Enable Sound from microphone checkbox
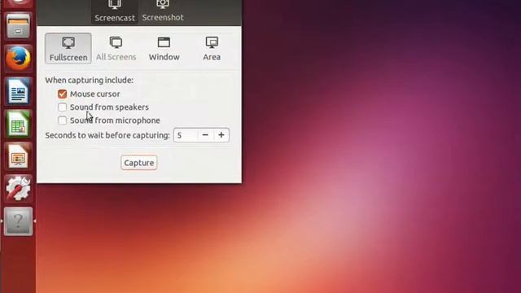Image resolution: width=521 pixels, height=293 pixels. (x=62, y=120)
